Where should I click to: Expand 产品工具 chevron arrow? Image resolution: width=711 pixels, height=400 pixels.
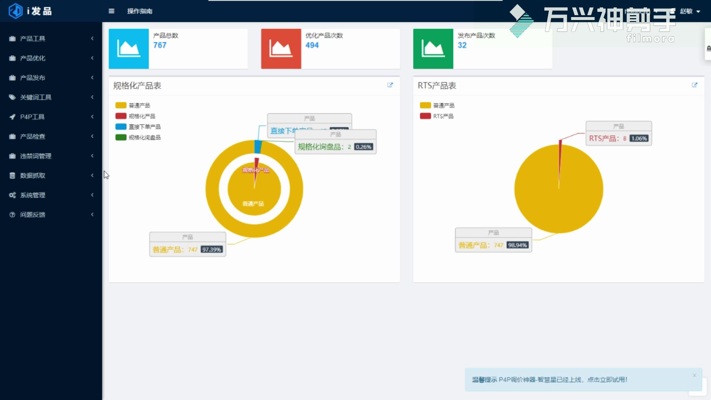[x=92, y=39]
